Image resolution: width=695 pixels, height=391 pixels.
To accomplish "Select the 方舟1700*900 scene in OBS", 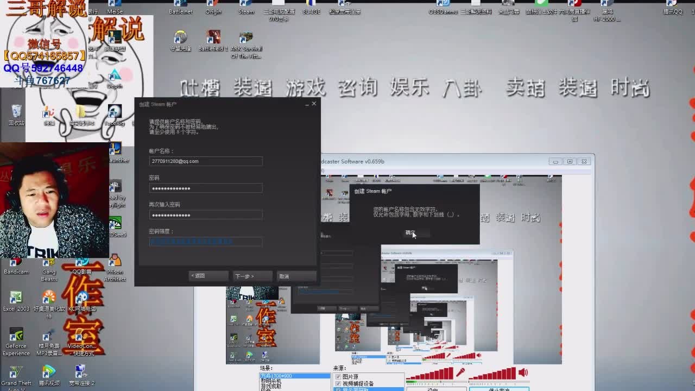I will 295,376.
